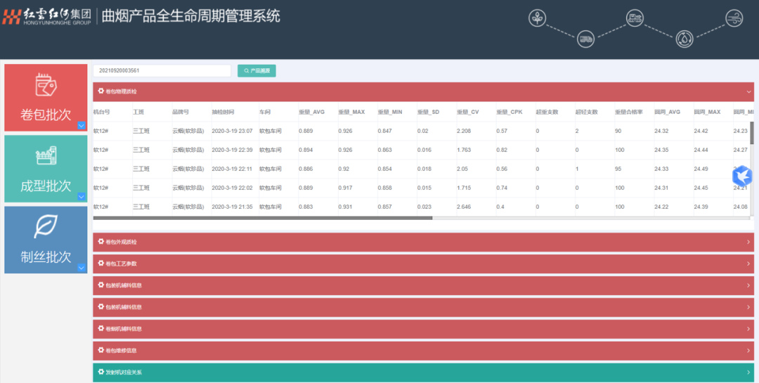Viewport: 759px width, 383px height.
Task: Collapse the 卷包物理质检 panel chevron
Action: coord(748,91)
